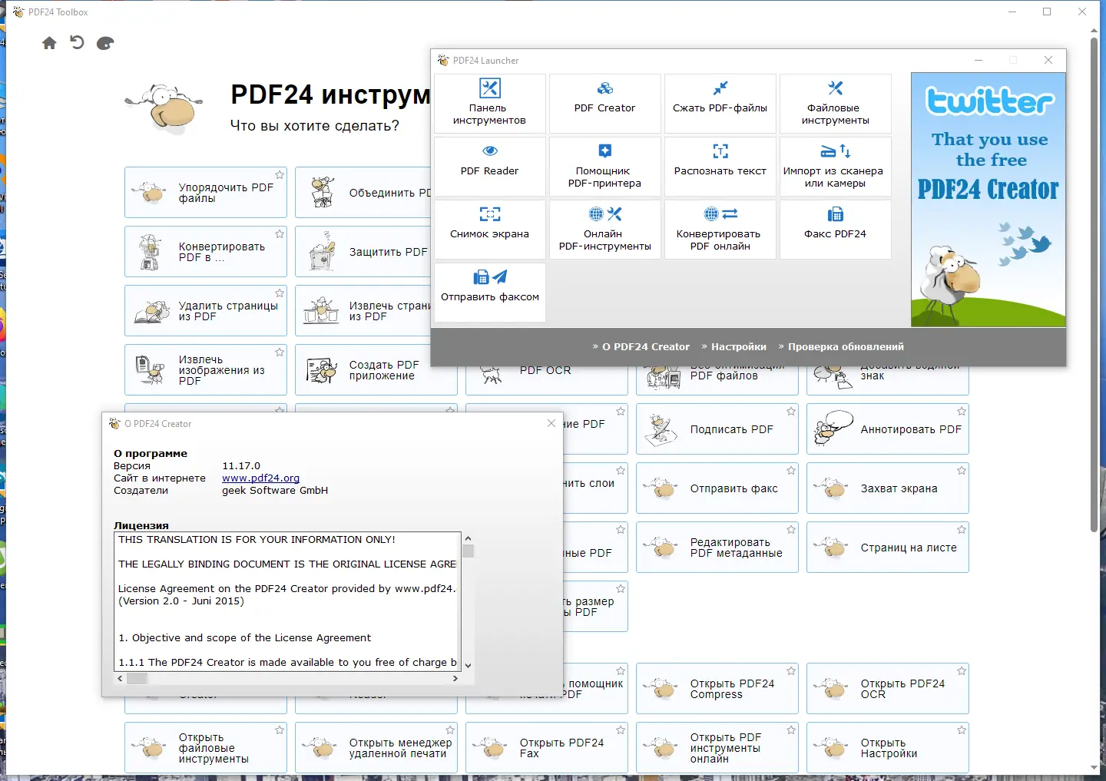Screen dimensions: 1106x781
Task: Toggle favorite star on Извлечь изображения из PDF
Action: pos(280,352)
